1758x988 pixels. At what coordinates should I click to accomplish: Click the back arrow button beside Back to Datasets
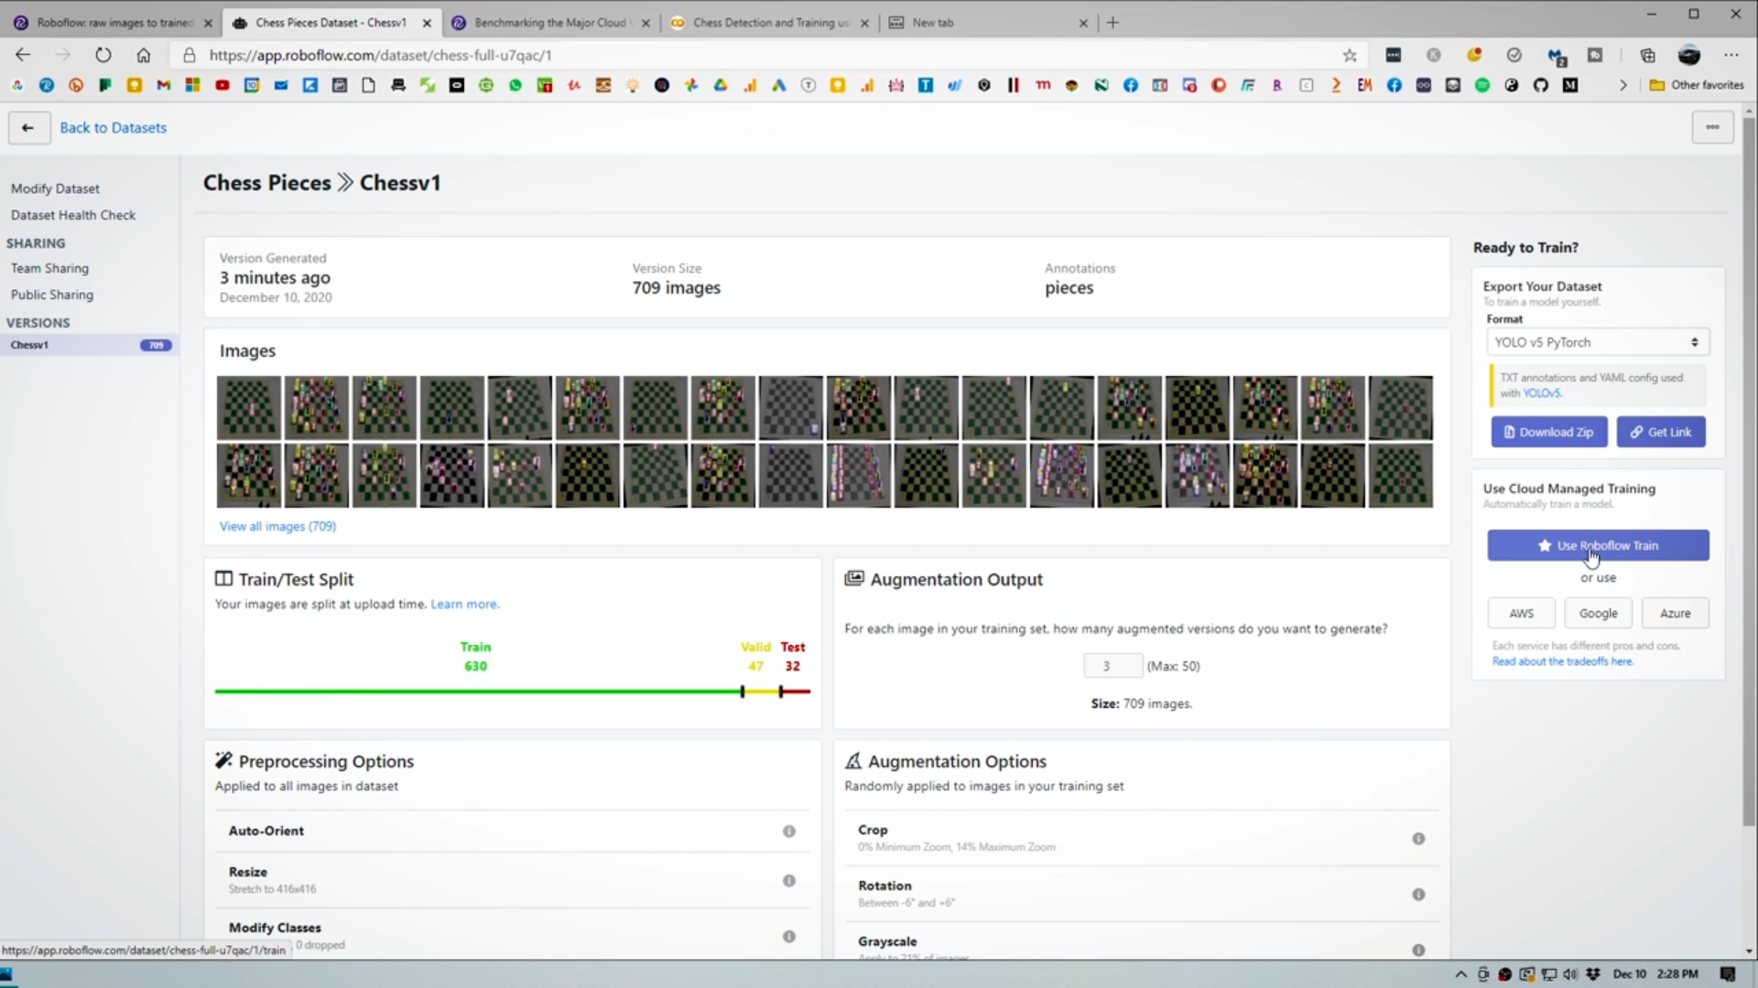28,128
